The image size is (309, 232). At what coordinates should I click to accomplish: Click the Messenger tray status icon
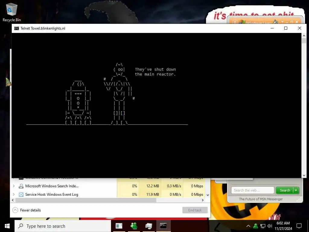pos(256,226)
